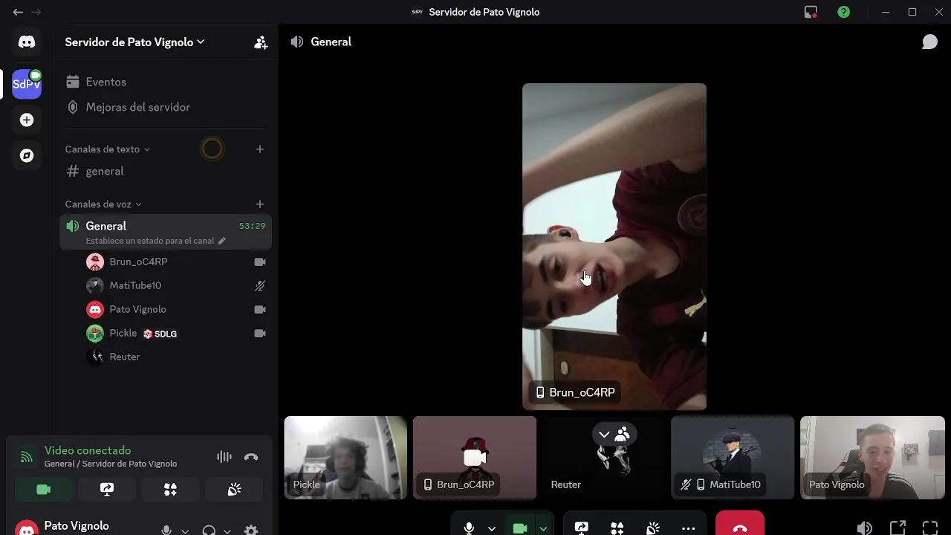The height and width of the screenshot is (535, 951).
Task: Hang up with the red disconnect button
Action: 739,524
